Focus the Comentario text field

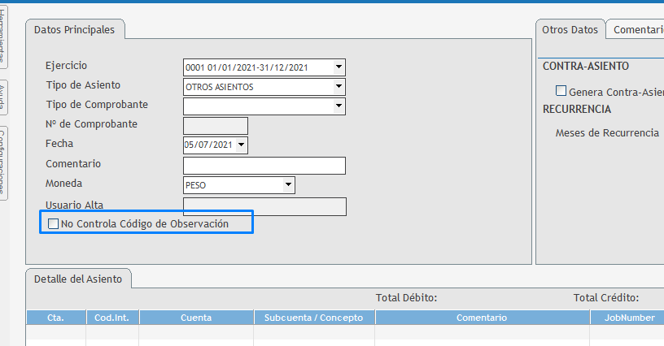pos(264,166)
